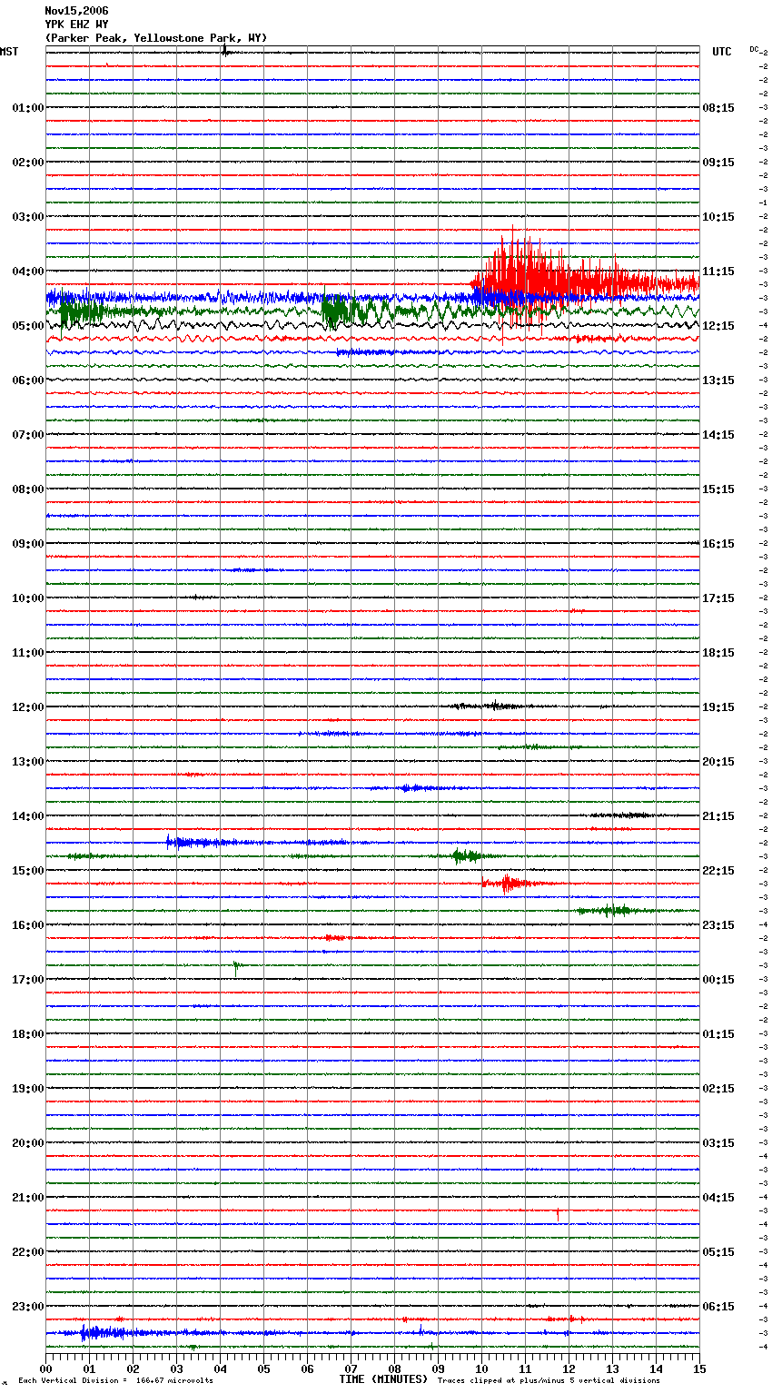Click the UTC time label "01:15"
This screenshot has width=772, height=1393.
[x=718, y=1034]
